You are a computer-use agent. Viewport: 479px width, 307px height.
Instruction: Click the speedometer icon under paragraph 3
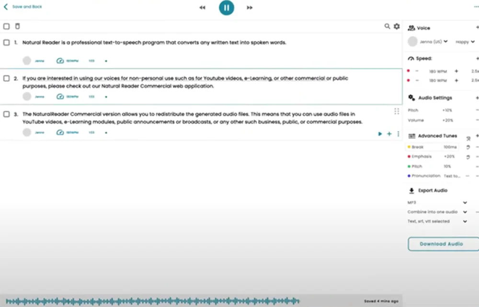click(x=60, y=132)
